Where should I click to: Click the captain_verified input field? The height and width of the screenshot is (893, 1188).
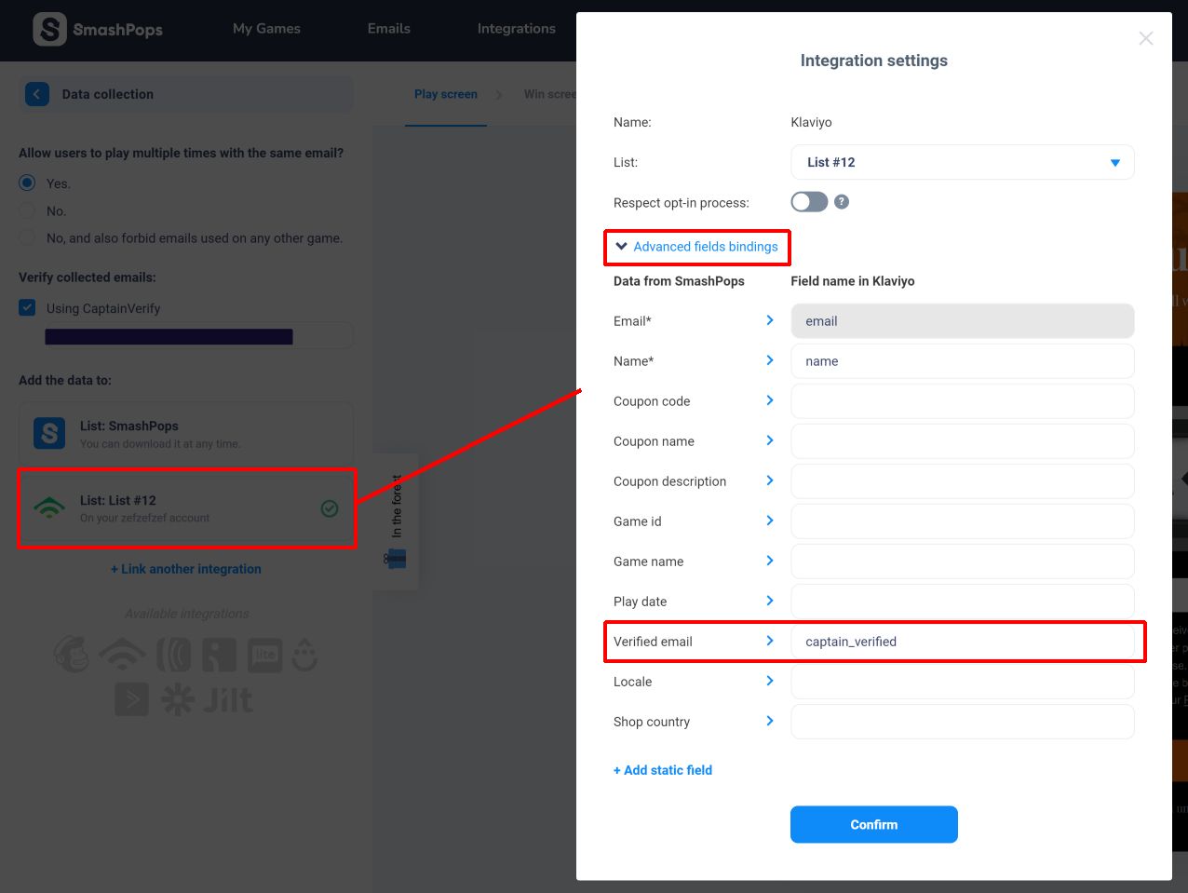click(x=963, y=641)
